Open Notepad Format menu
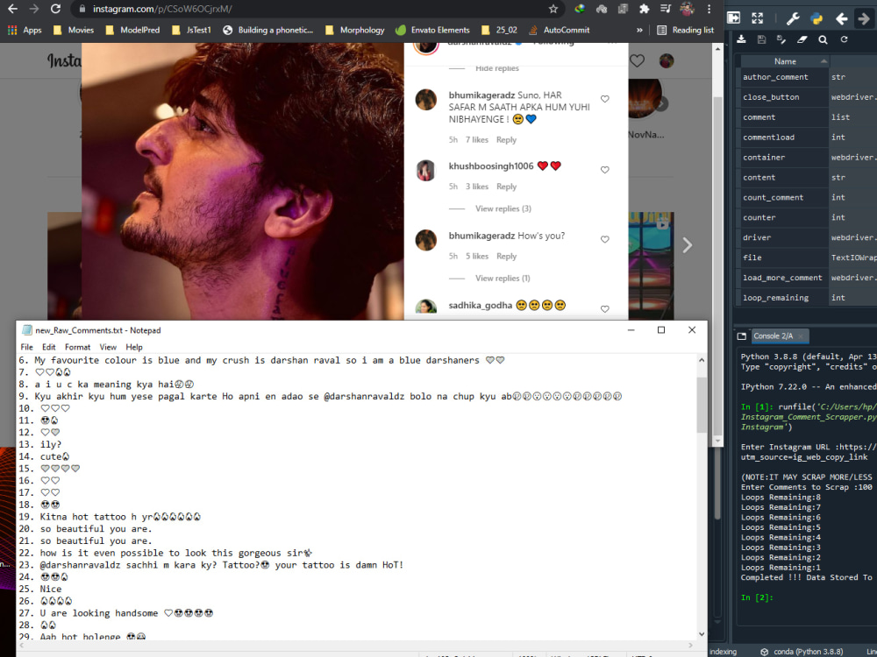The height and width of the screenshot is (657, 877). tap(77, 347)
